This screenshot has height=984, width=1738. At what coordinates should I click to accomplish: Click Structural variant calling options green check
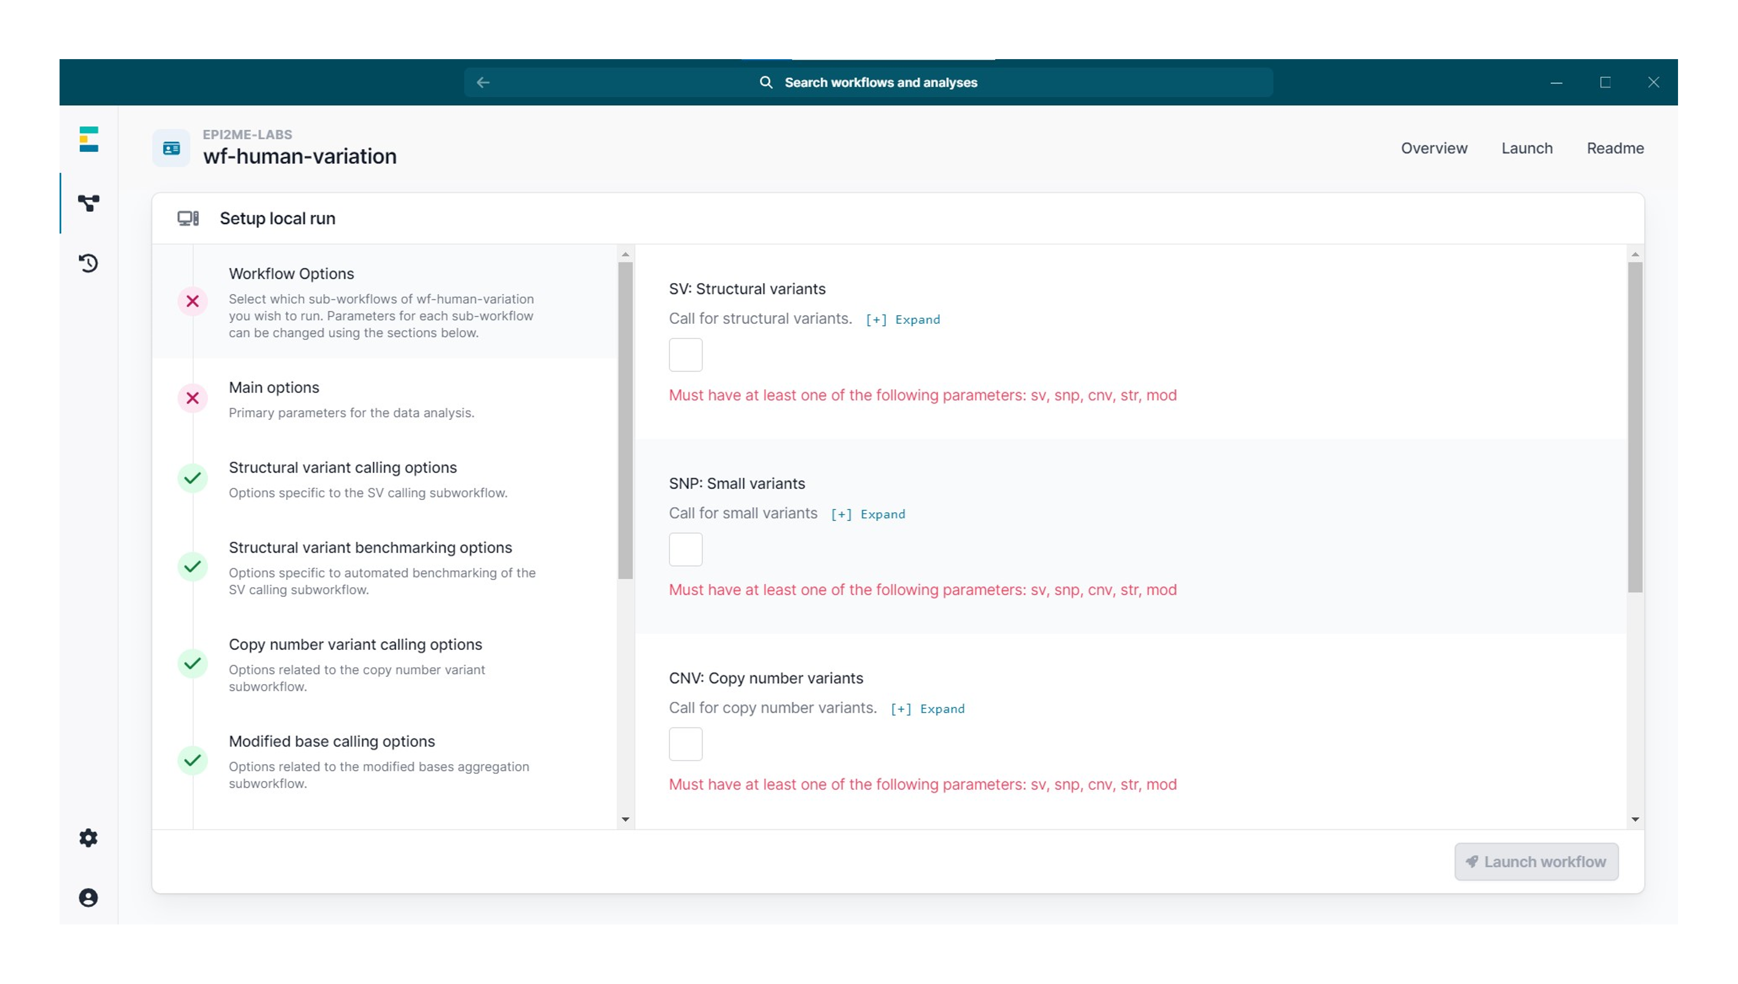tap(193, 478)
